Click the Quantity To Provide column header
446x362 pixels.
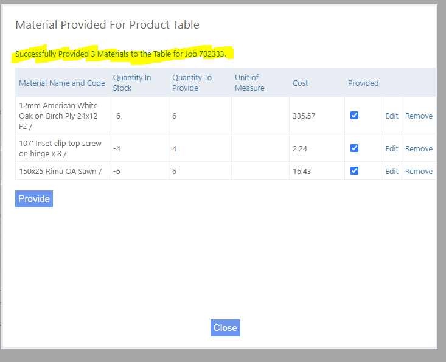point(192,83)
